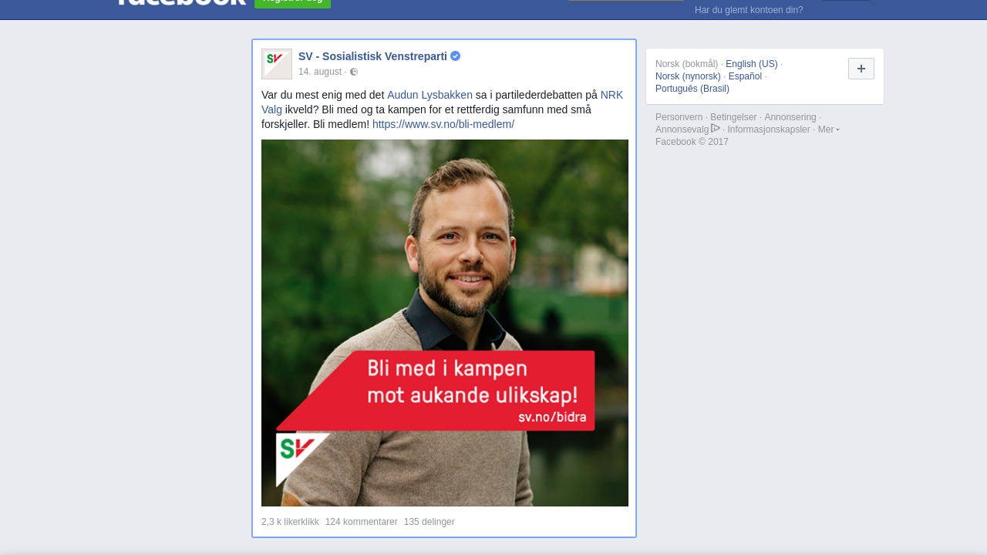Click the verified badge next to SV
This screenshot has height=555, width=987.
(456, 56)
